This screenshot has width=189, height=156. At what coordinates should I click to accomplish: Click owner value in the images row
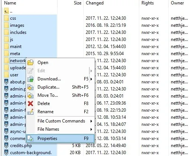coord(179,25)
